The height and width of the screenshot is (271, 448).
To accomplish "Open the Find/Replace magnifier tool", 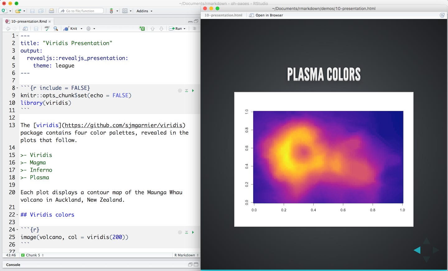I will coord(56,28).
